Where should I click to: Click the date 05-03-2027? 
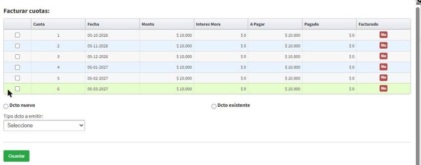click(98, 89)
